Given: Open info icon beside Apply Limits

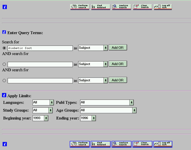Looking at the screenshot, I should (x=4, y=95).
